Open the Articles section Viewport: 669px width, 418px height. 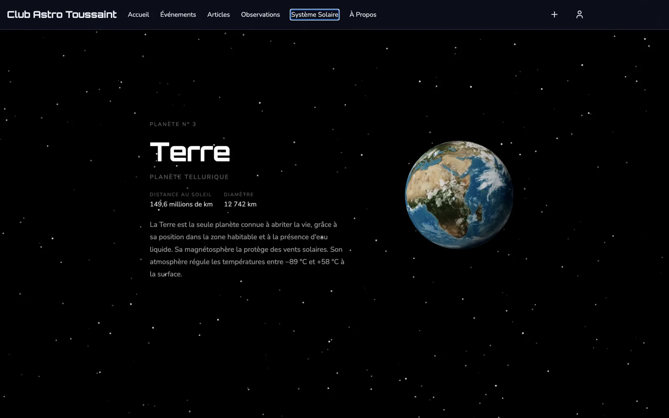(219, 15)
